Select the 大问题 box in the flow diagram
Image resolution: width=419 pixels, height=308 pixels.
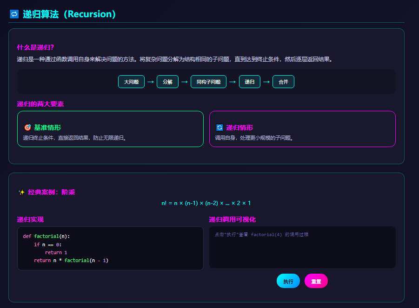(x=131, y=81)
